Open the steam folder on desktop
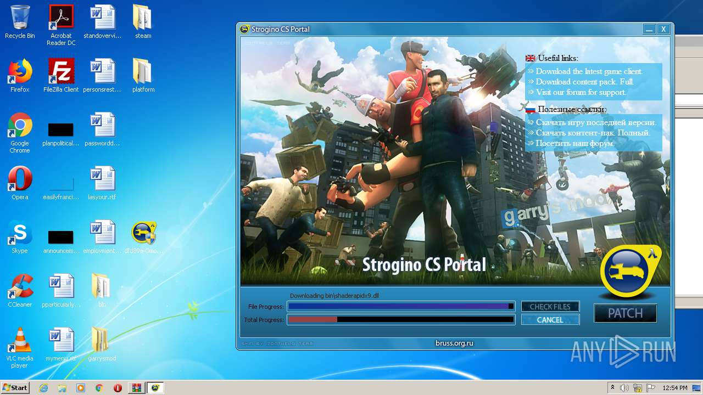Viewport: 703px width, 395px height. (x=143, y=22)
